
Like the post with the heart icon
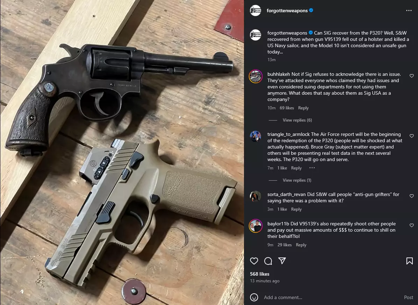[x=254, y=261]
